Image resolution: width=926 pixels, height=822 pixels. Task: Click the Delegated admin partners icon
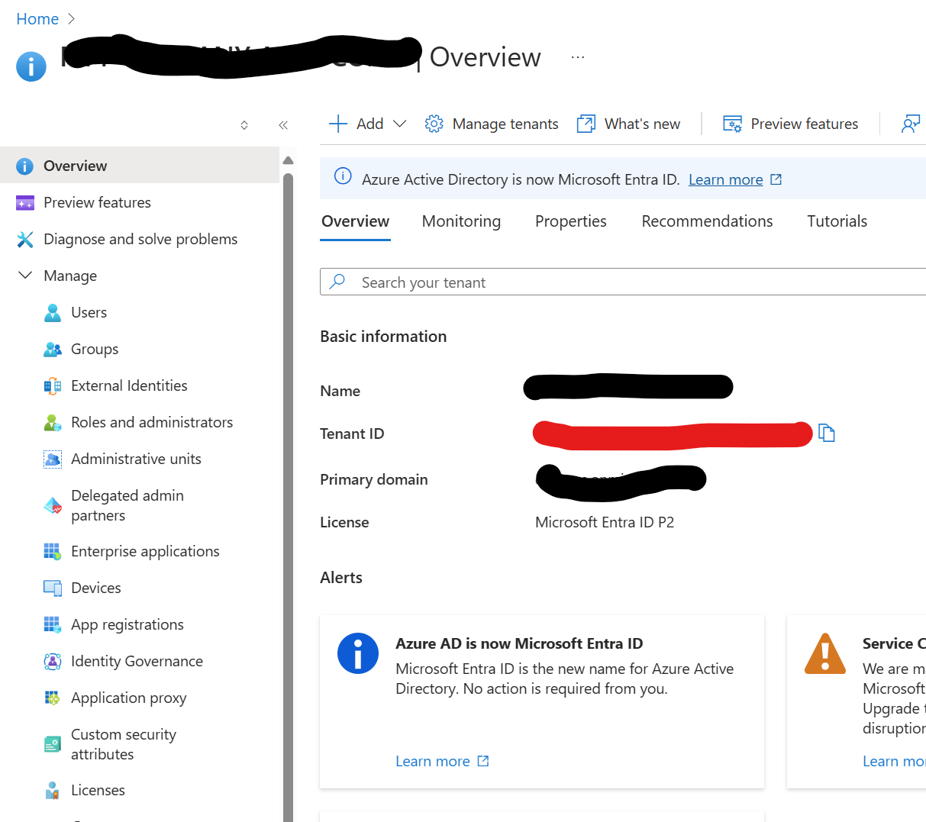click(52, 505)
